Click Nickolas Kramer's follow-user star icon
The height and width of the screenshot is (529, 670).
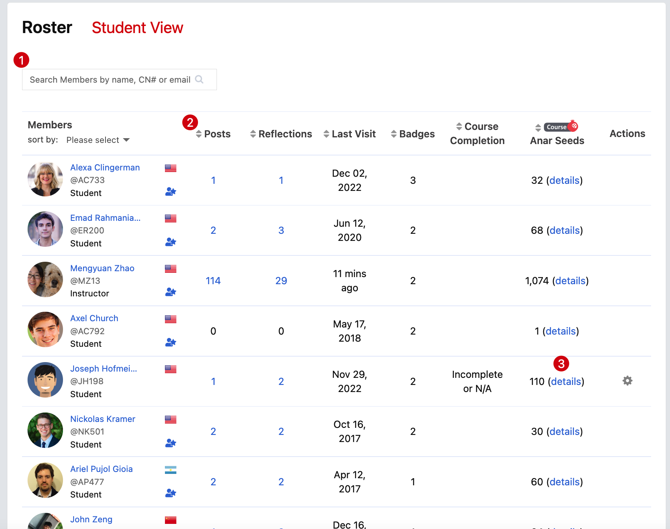coord(170,443)
